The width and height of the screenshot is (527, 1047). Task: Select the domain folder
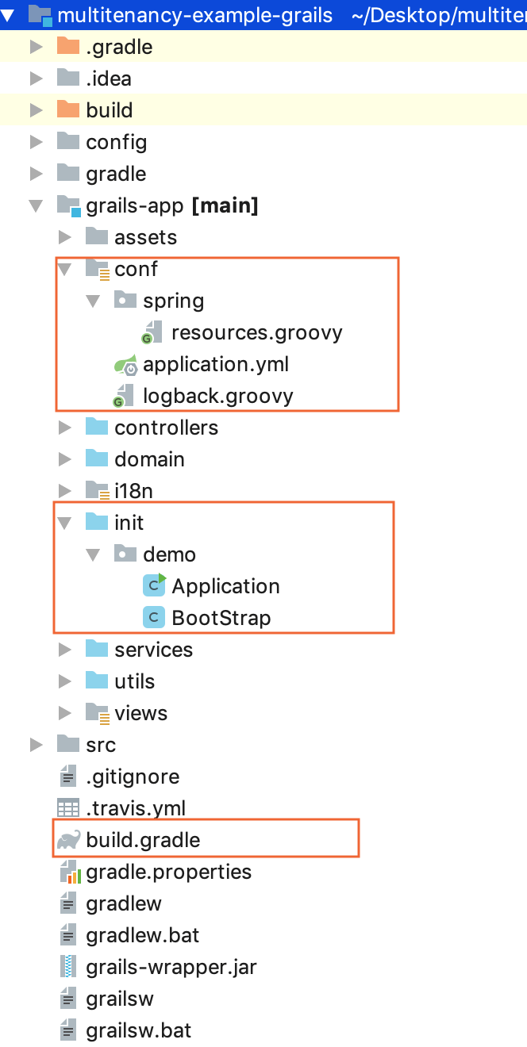pos(149,459)
